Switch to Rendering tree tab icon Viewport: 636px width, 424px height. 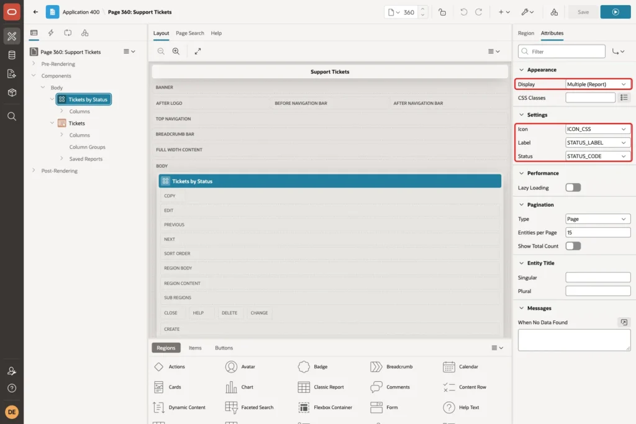click(34, 33)
